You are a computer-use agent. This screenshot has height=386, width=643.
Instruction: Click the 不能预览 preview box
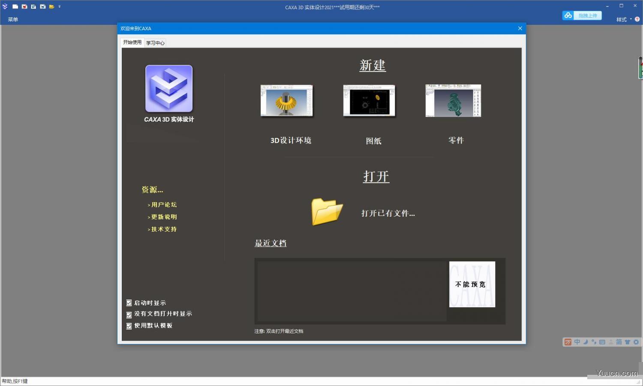(472, 284)
